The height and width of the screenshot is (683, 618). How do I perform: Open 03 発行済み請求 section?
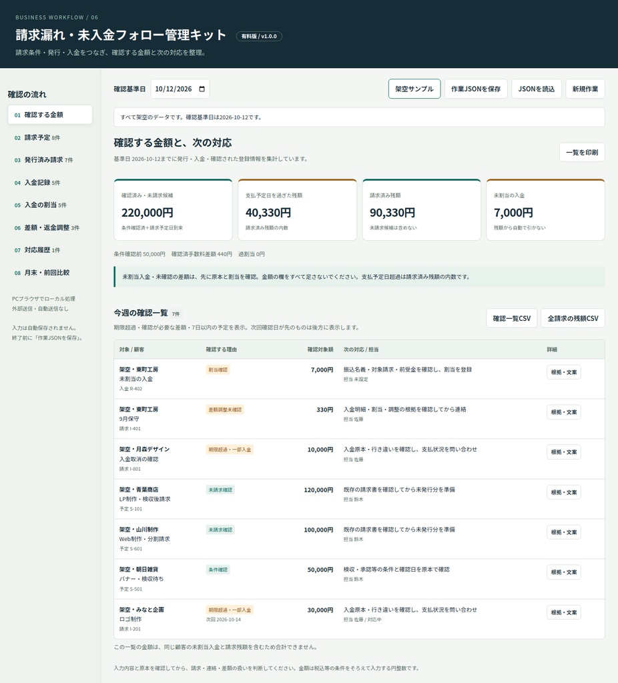point(50,160)
